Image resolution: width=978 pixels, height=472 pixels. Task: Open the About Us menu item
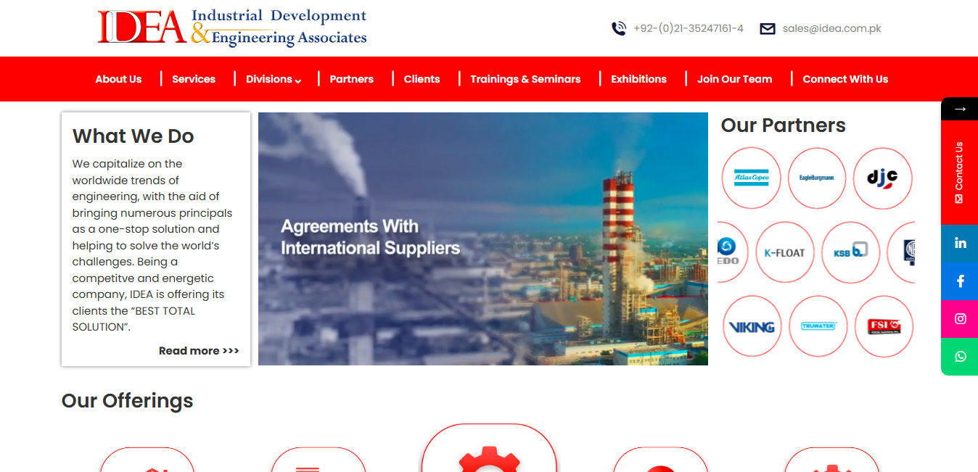118,79
